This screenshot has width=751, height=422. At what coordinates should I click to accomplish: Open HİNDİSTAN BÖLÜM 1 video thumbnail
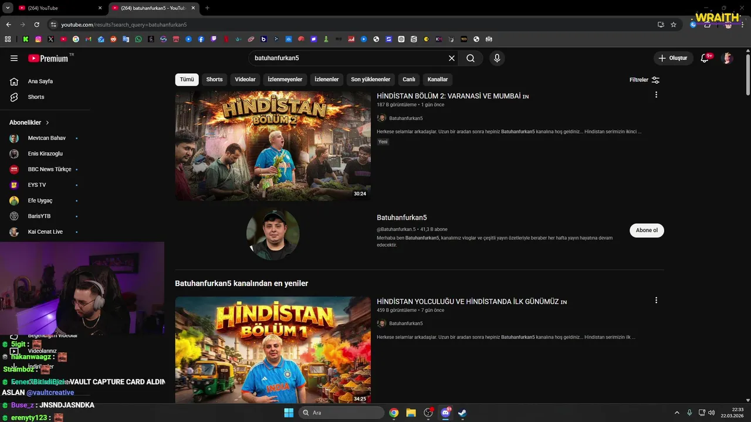(273, 350)
